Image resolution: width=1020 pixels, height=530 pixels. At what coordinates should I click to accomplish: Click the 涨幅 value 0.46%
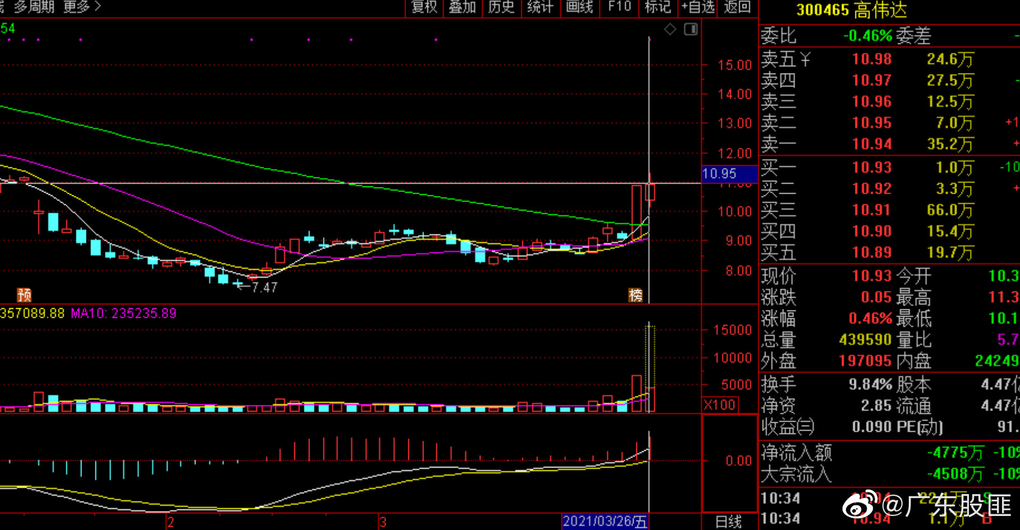pyautogui.click(x=870, y=318)
